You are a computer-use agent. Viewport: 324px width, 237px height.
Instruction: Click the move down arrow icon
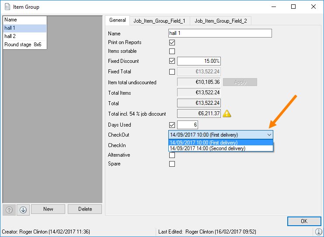[x=23, y=210]
